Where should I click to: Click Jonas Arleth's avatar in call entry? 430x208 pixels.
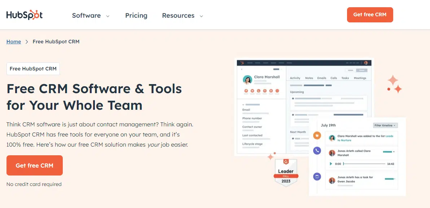(x=332, y=153)
